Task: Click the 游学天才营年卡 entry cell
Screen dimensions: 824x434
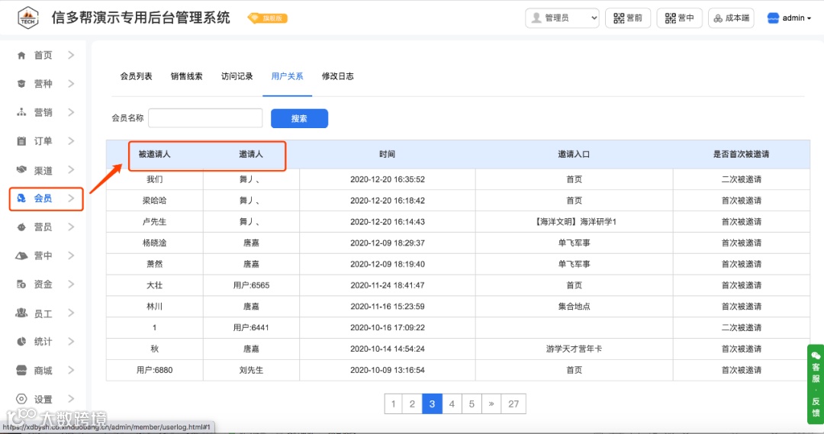Action: coord(574,349)
